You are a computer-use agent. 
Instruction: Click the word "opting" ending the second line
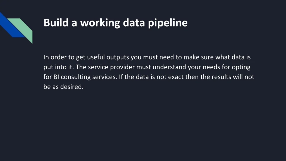coord(241,67)
